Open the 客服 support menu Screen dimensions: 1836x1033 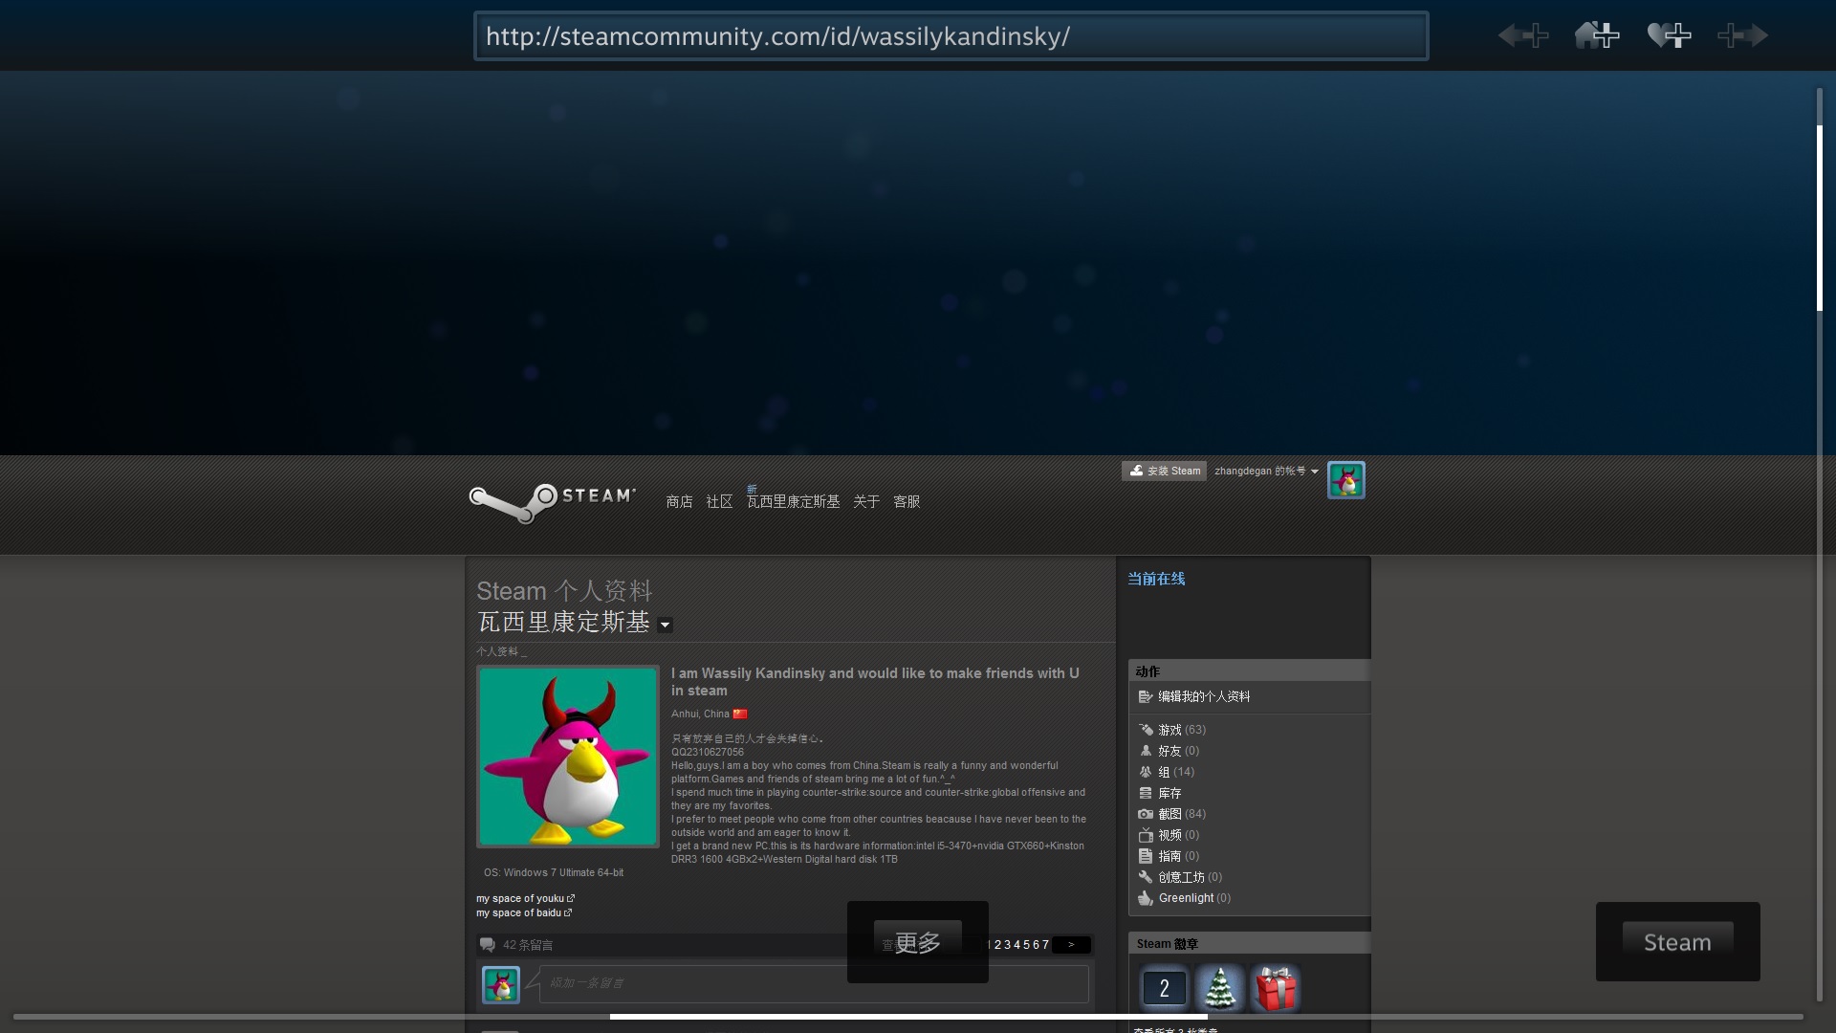click(x=907, y=502)
